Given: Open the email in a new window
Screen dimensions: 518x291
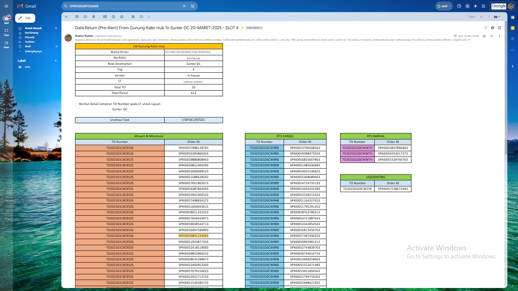Looking at the screenshot, I should pos(499,28).
